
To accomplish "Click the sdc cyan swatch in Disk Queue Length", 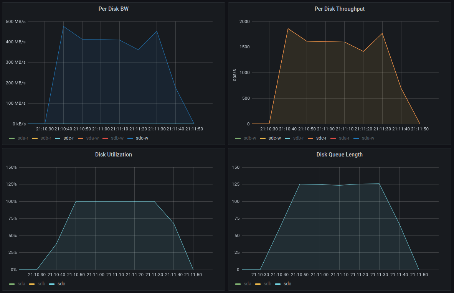I will click(278, 284).
